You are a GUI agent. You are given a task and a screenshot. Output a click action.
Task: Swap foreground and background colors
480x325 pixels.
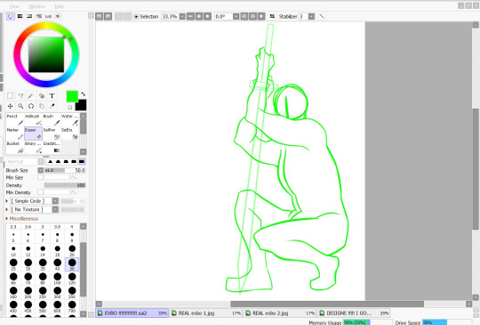(83, 94)
